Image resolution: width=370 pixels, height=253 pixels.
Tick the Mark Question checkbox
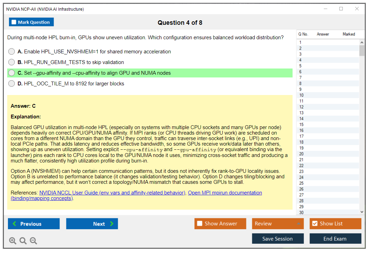[14, 22]
